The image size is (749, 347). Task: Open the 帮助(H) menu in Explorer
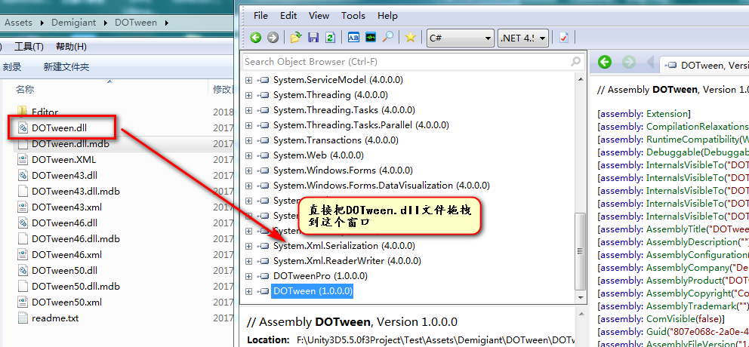click(71, 47)
